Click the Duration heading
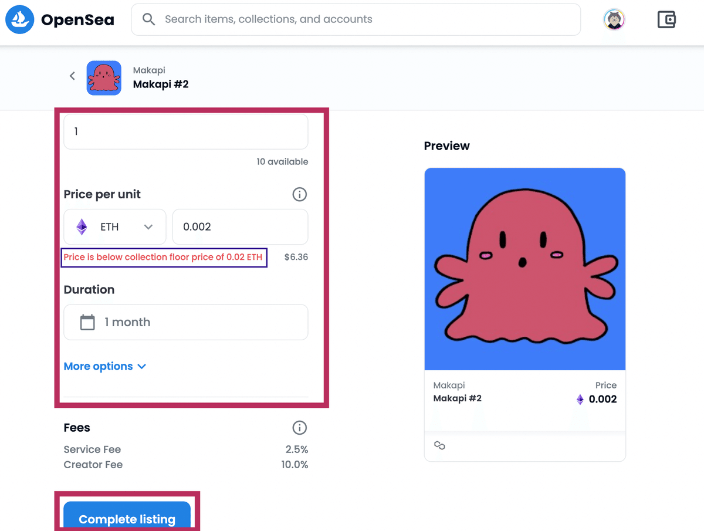Screen dimensions: 704x531 pos(89,290)
